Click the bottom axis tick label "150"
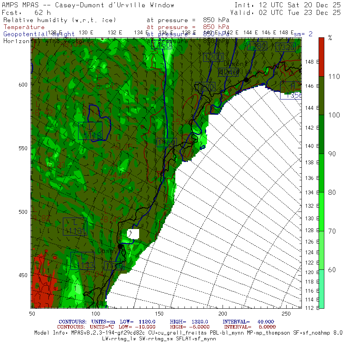343x343 pixels. pos(159,314)
